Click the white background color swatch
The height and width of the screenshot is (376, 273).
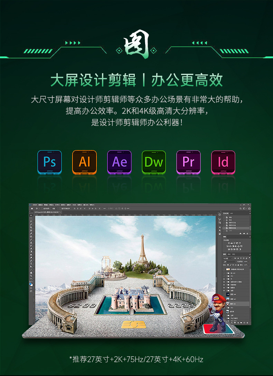coord(32,285)
